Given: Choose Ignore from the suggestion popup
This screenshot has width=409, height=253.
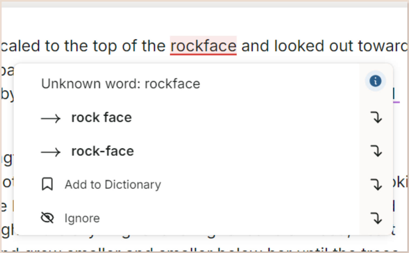Looking at the screenshot, I should click(x=82, y=218).
